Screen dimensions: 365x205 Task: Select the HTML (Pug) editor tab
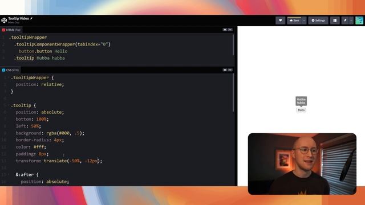tap(11, 30)
